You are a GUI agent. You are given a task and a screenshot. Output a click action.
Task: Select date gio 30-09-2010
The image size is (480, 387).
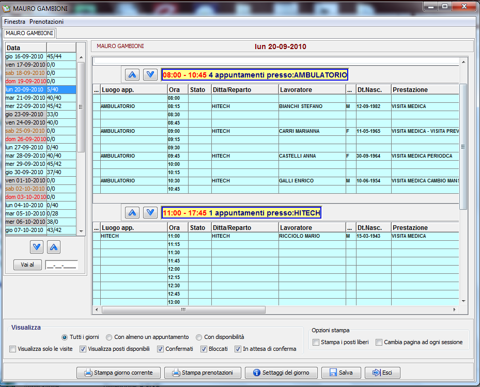[x=41, y=172]
